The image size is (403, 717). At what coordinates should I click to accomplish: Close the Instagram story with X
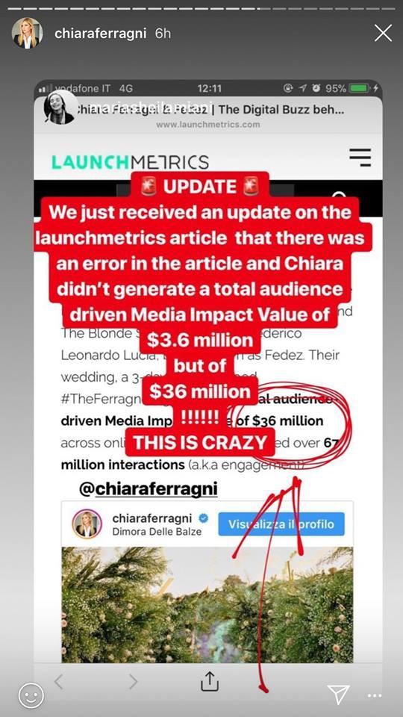point(383,34)
